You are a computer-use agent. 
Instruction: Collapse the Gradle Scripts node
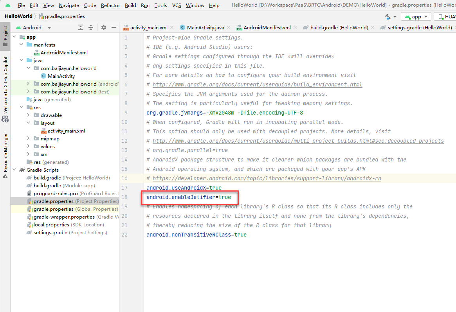[x=14, y=170]
